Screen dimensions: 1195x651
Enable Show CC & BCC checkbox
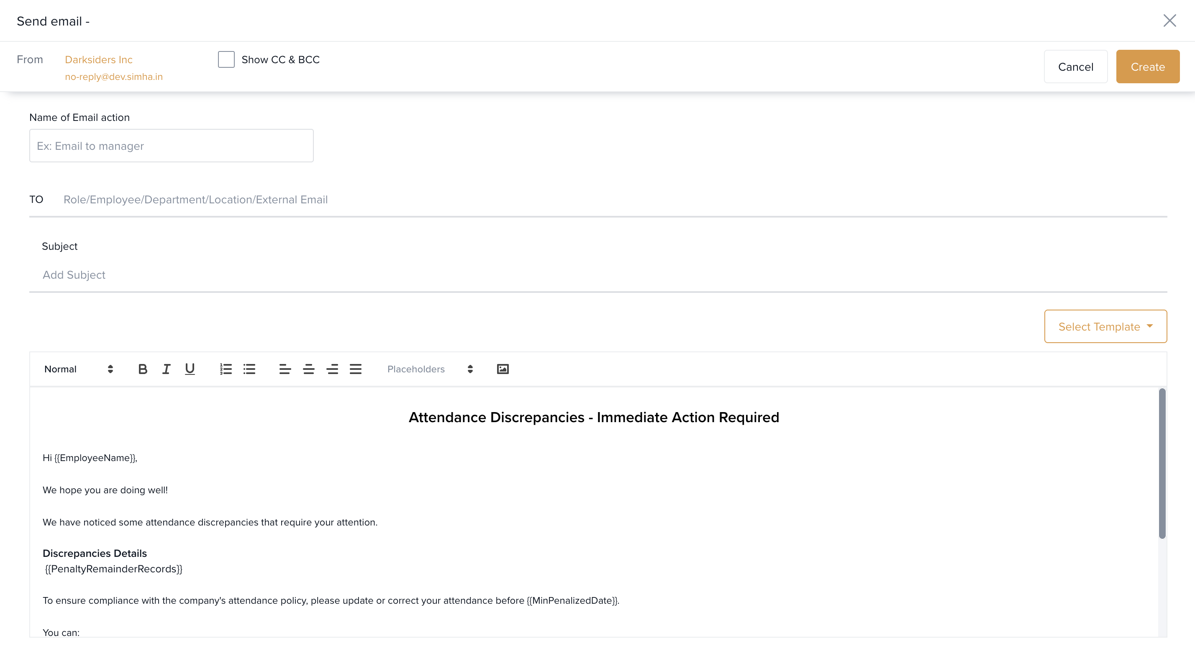click(x=226, y=59)
